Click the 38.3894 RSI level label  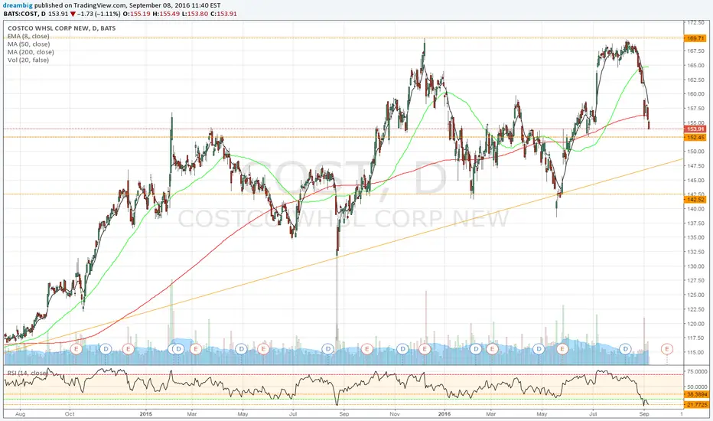click(696, 395)
